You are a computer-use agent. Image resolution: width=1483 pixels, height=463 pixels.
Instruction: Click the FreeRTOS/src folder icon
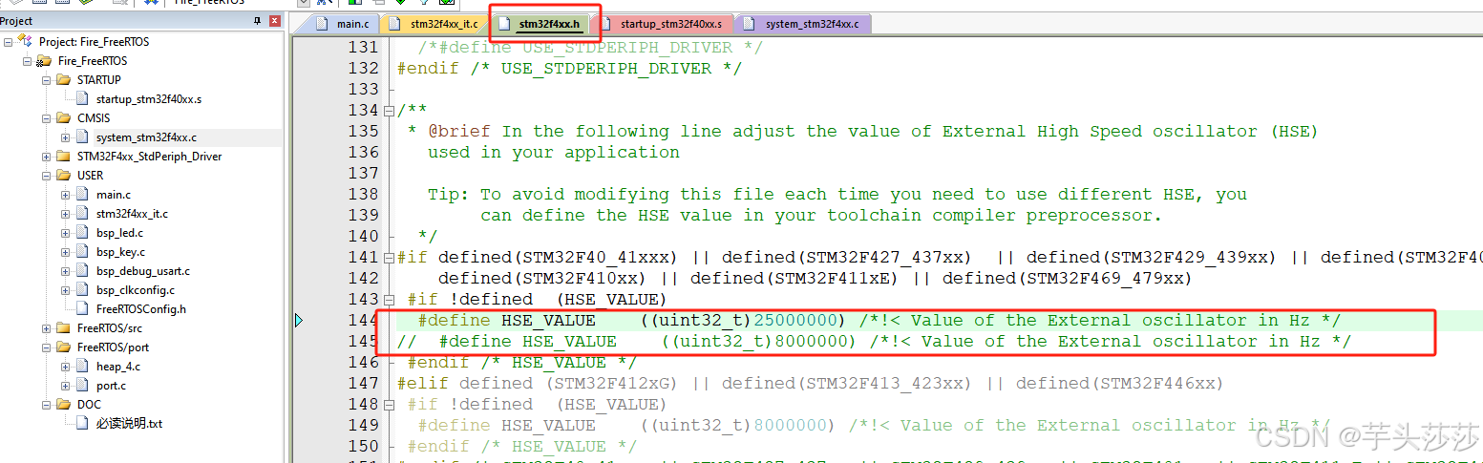pos(64,328)
